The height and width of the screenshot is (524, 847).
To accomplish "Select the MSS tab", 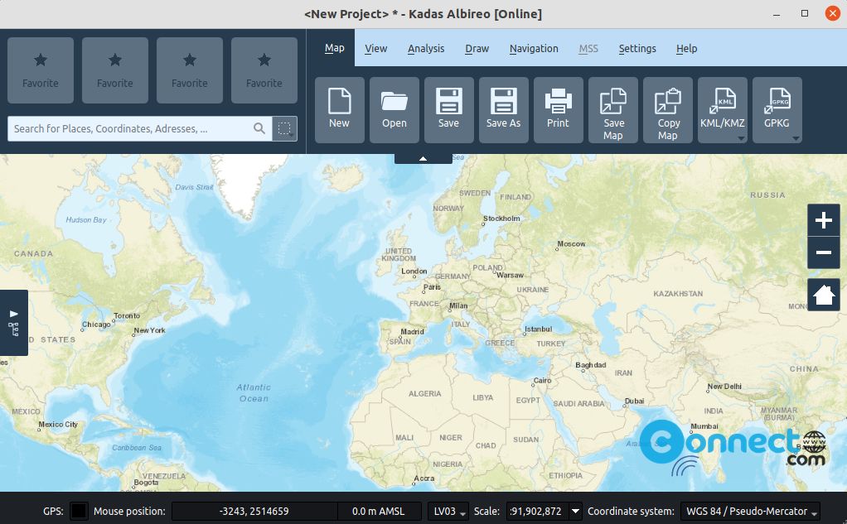I will click(588, 49).
